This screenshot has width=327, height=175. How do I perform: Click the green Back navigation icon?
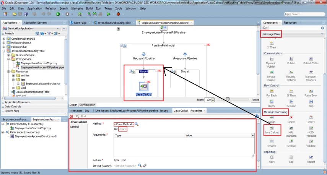point(58,14)
